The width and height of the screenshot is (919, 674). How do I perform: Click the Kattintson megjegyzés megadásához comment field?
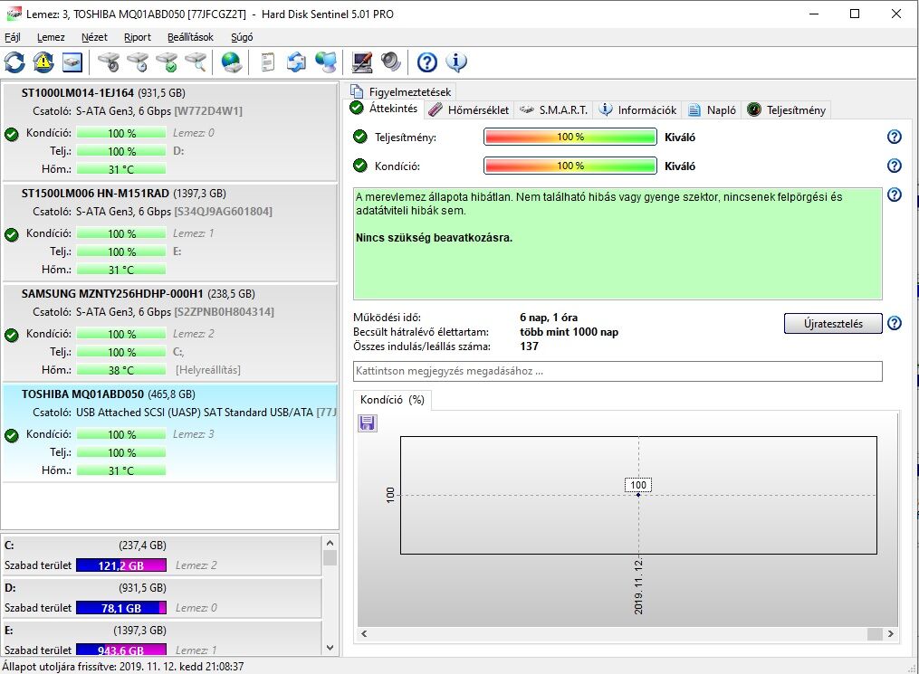click(x=617, y=371)
